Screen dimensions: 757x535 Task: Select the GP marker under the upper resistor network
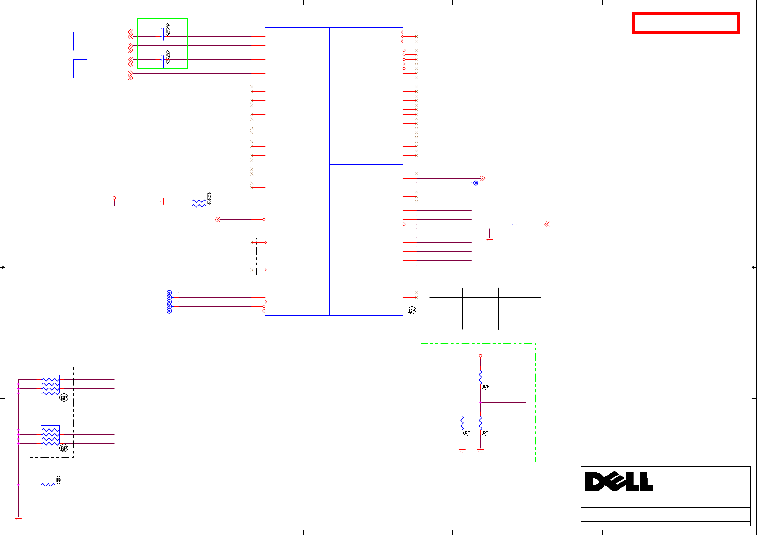[x=64, y=398]
